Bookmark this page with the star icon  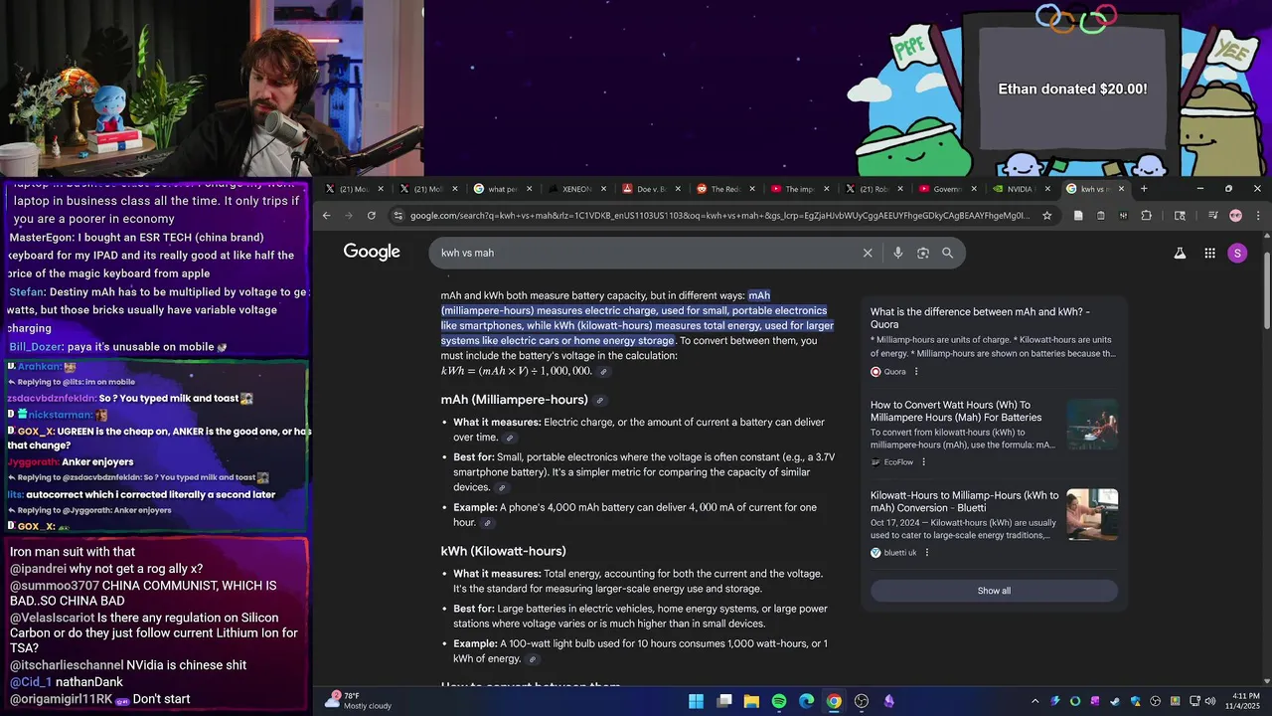coord(1046,215)
